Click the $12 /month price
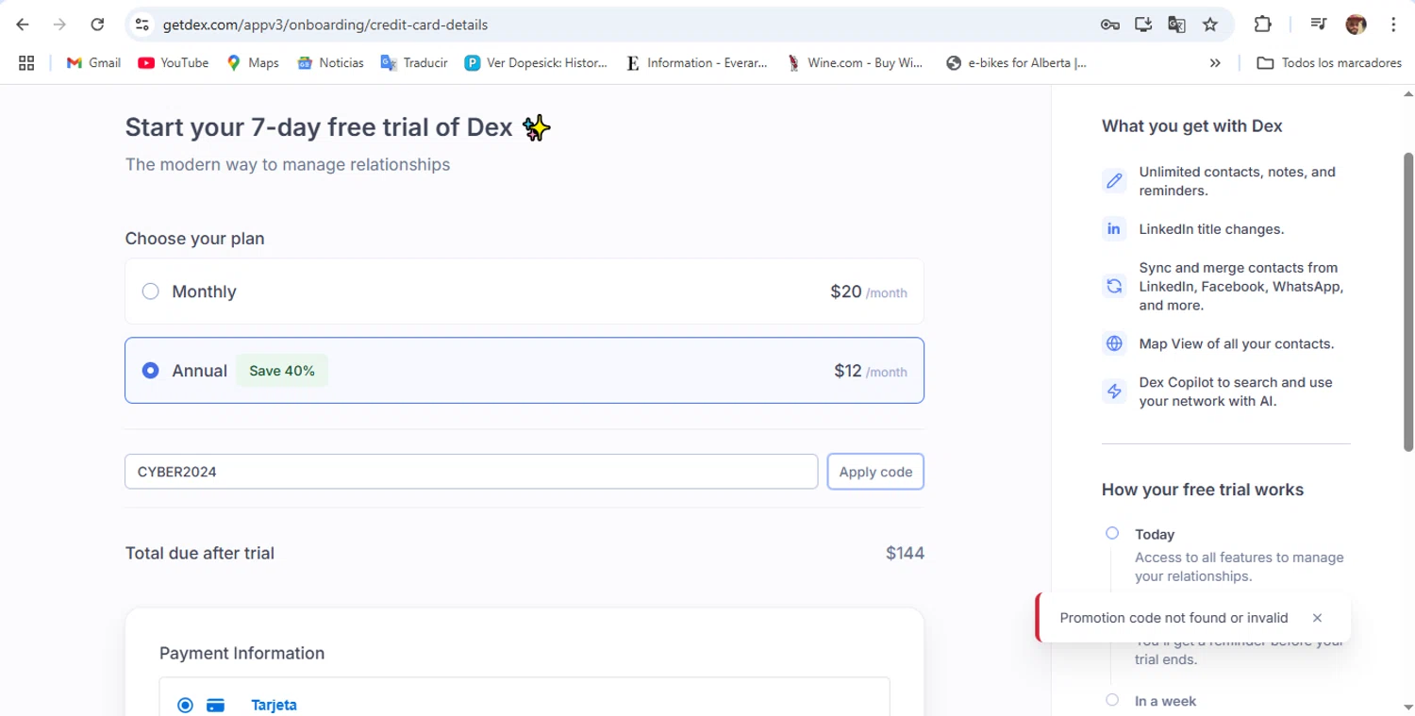Image resolution: width=1415 pixels, height=716 pixels. (871, 371)
